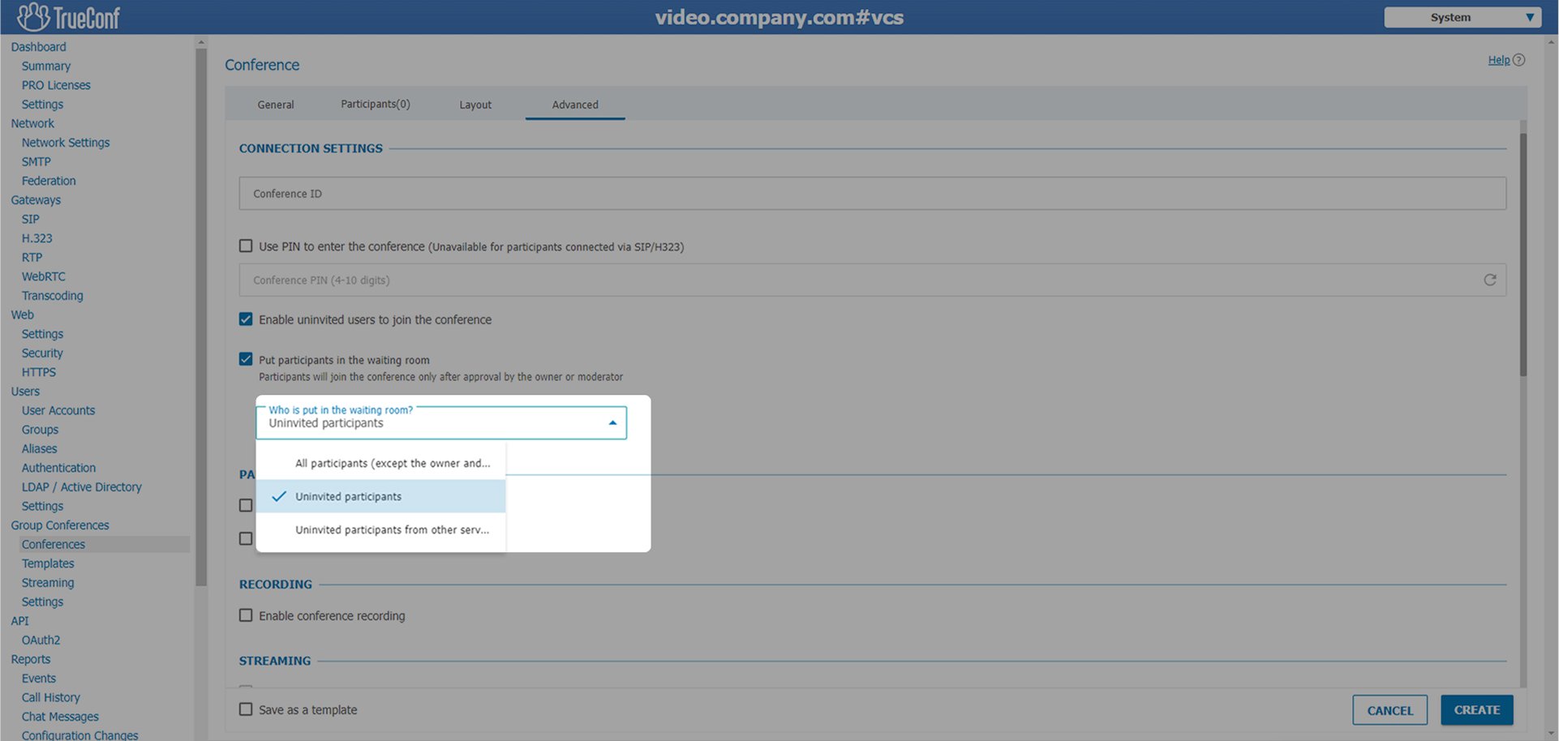This screenshot has width=1559, height=741.
Task: Open Streaming in sidebar
Action: [48, 583]
